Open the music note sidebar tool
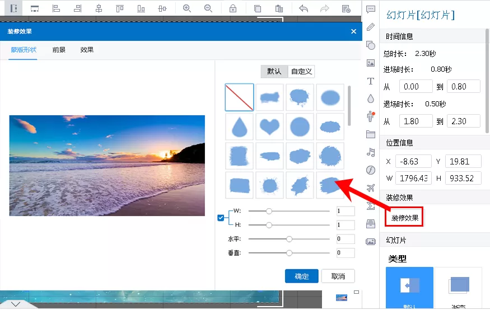 pos(371,152)
